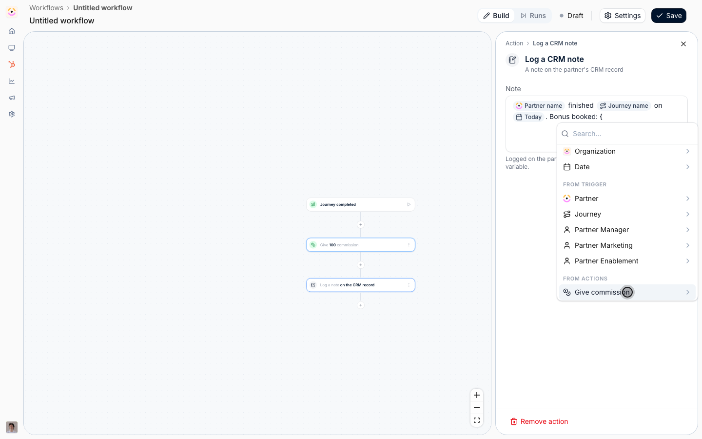Screen dimensions: 702x439
Task: Click the chevron beside Partner
Action: [688, 199]
